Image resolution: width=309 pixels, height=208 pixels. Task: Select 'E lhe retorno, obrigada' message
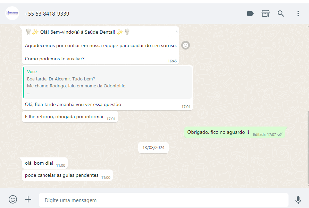[x=70, y=117]
